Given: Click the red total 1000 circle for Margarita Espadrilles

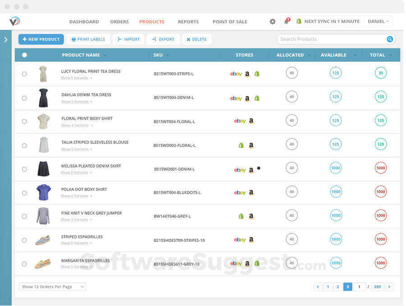Looking at the screenshot, I should pyautogui.click(x=381, y=263).
